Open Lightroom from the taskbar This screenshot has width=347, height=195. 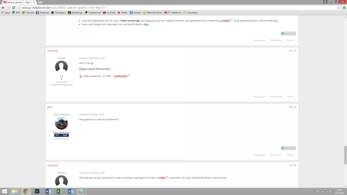[x=37, y=191]
